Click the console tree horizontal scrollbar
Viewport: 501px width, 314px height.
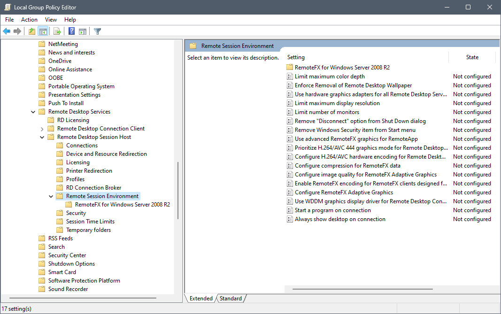click(x=83, y=298)
